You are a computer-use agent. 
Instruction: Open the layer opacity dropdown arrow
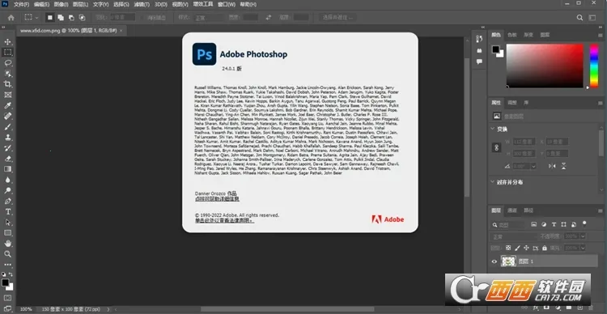(582, 235)
